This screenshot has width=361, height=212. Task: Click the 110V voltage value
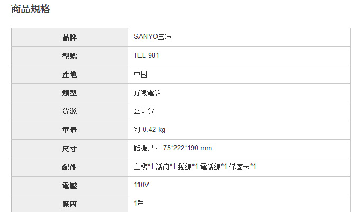(x=141, y=185)
